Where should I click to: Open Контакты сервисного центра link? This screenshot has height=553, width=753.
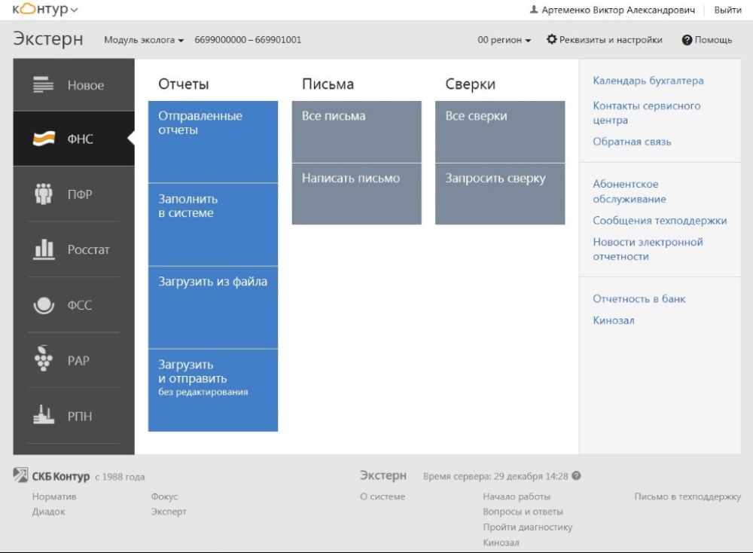(x=646, y=113)
